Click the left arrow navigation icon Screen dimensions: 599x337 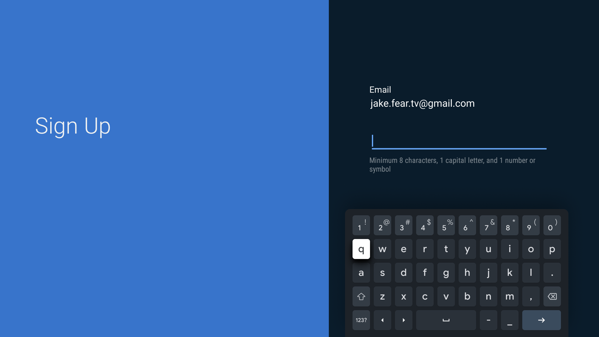tap(382, 320)
